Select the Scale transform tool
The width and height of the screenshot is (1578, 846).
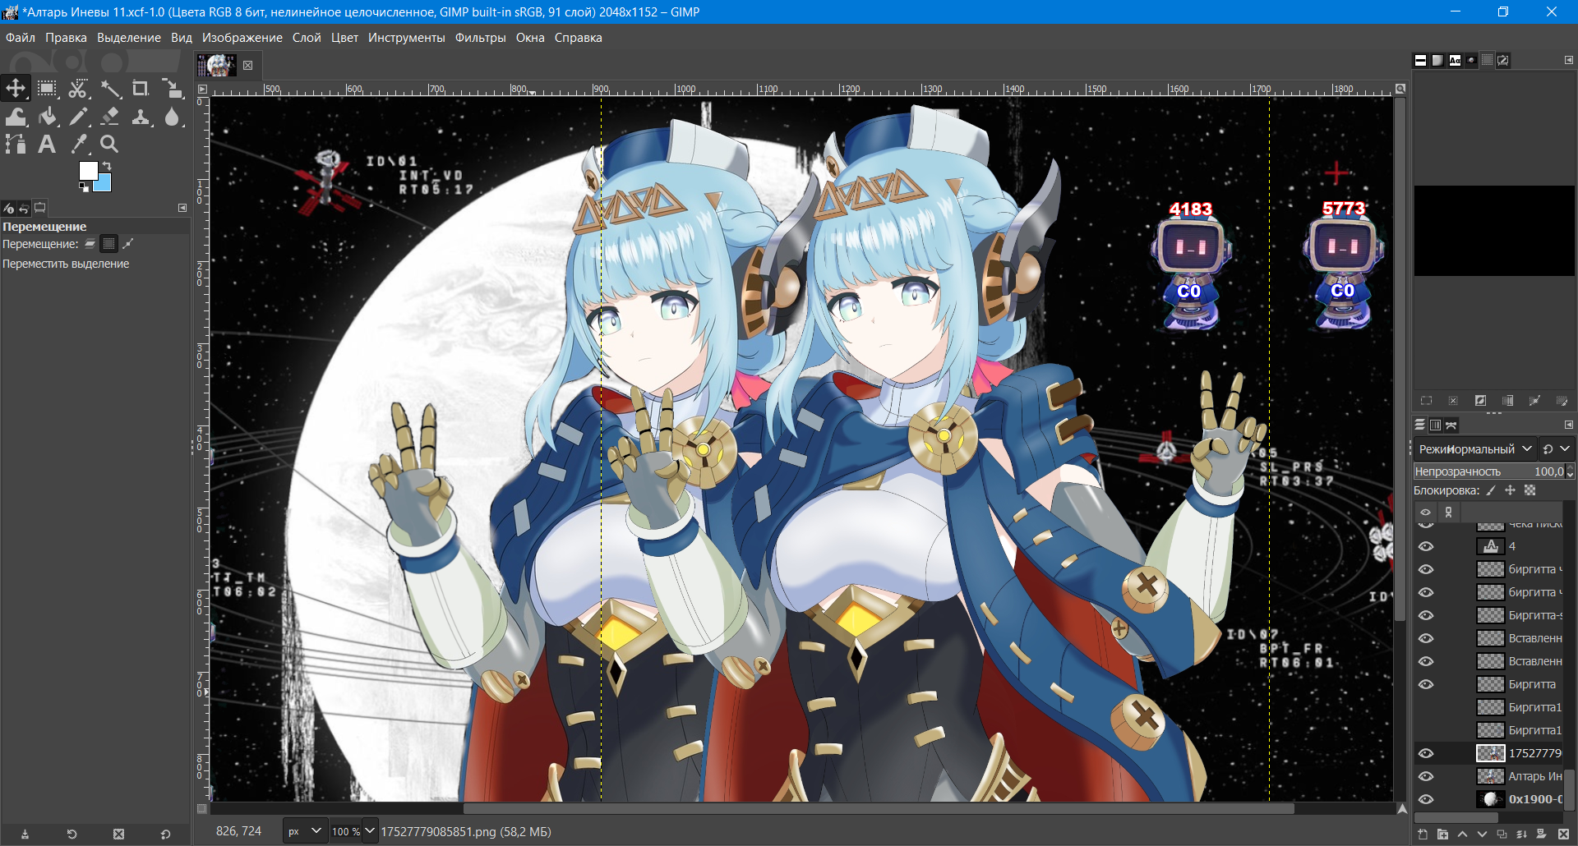click(172, 88)
